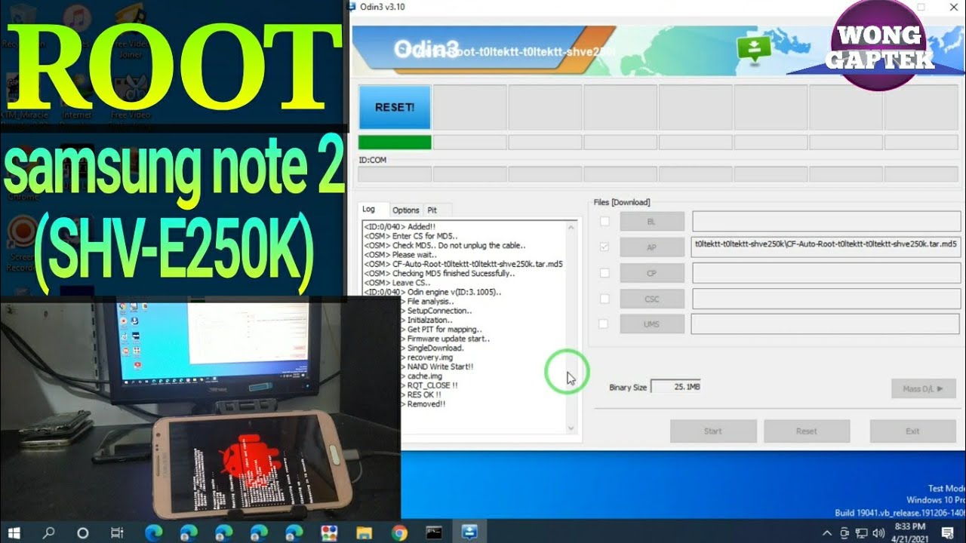The image size is (966, 543).
Task: Click the Mass D/L button
Action: [x=923, y=388]
